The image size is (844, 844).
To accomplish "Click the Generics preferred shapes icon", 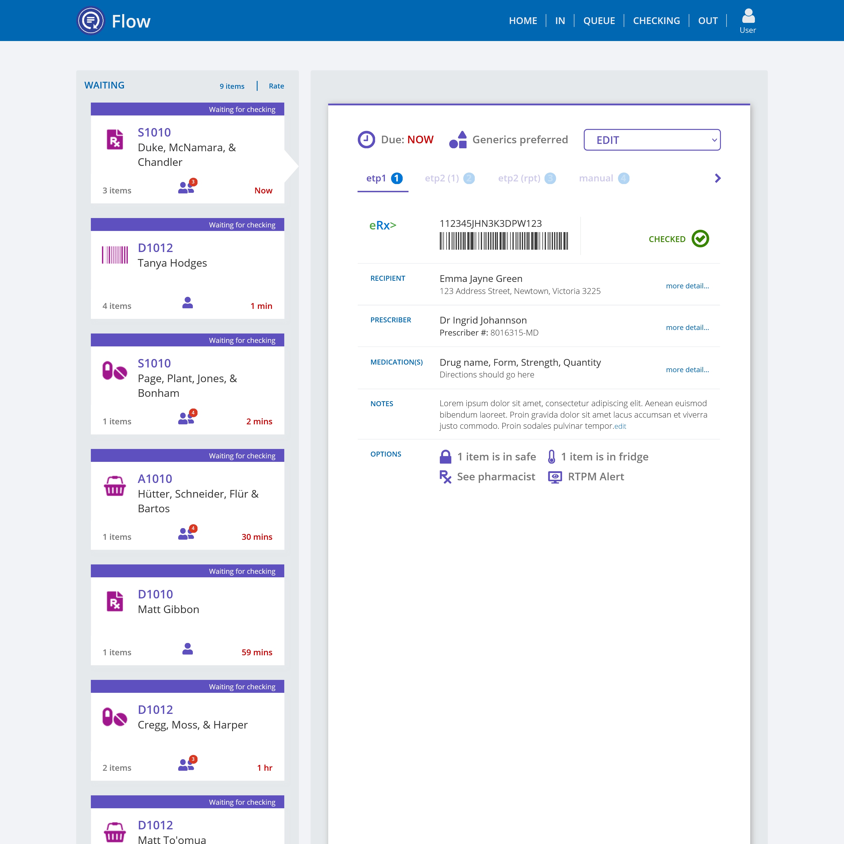I will [458, 139].
